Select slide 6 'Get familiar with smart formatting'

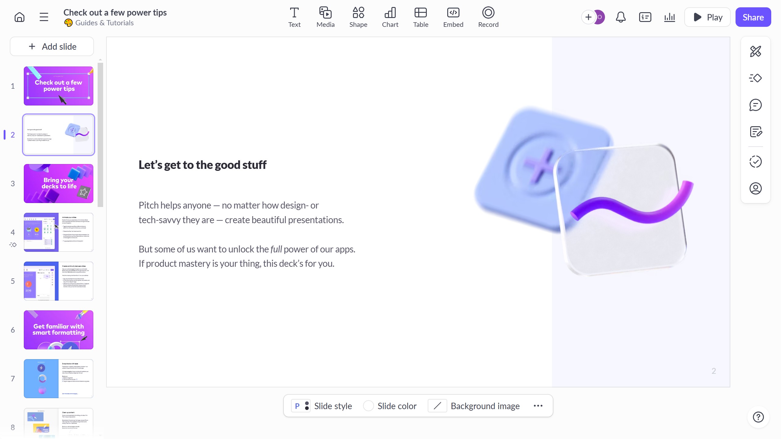click(59, 330)
